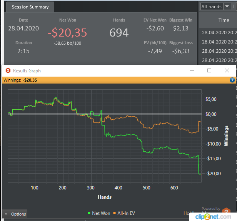Sort by the Time column header
This screenshot has height=221, width=237.
[224, 20]
